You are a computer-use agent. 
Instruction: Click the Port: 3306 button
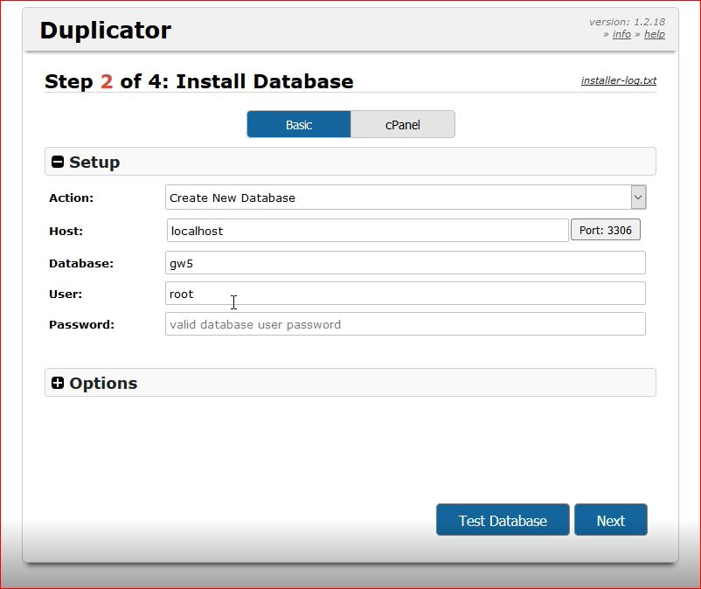pos(606,230)
